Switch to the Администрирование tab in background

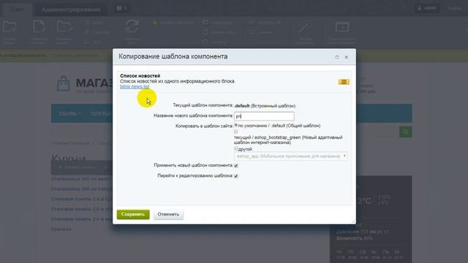[71, 9]
